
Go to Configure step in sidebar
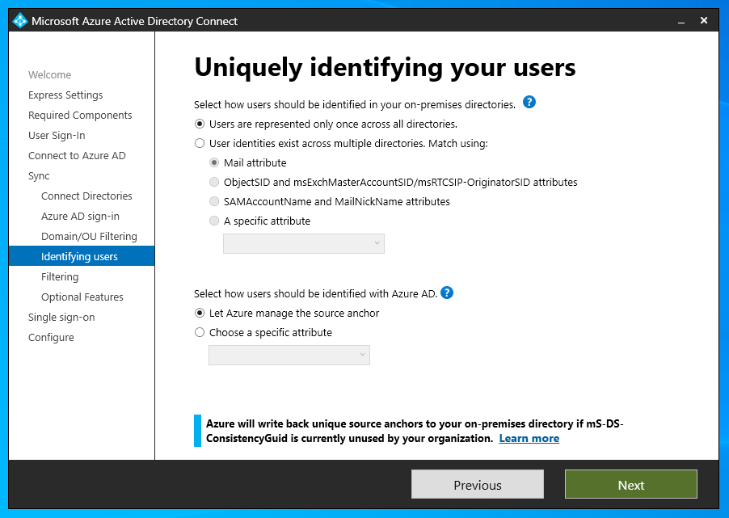[x=51, y=338]
